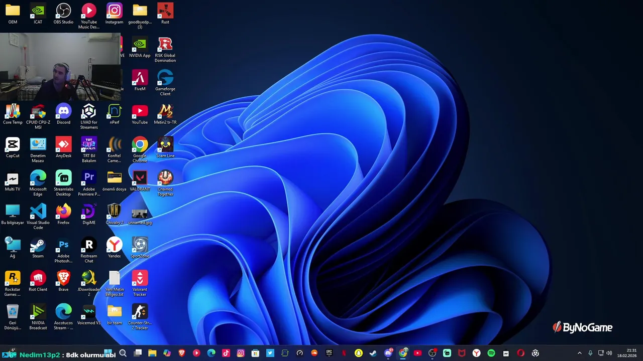
Task: Launch Riot Client desktop shortcut
Action: click(x=38, y=281)
